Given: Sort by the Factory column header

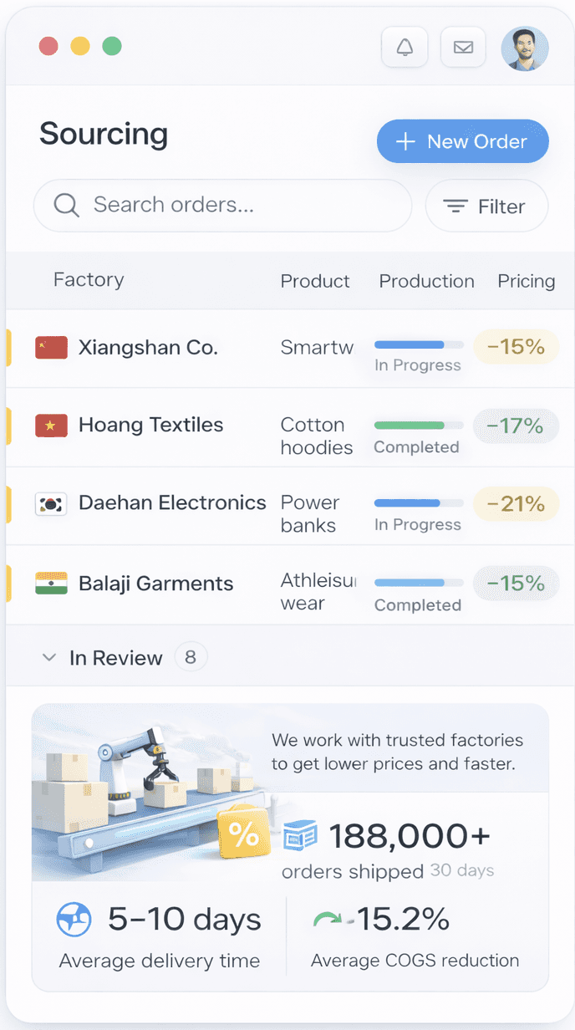Looking at the screenshot, I should tap(88, 281).
